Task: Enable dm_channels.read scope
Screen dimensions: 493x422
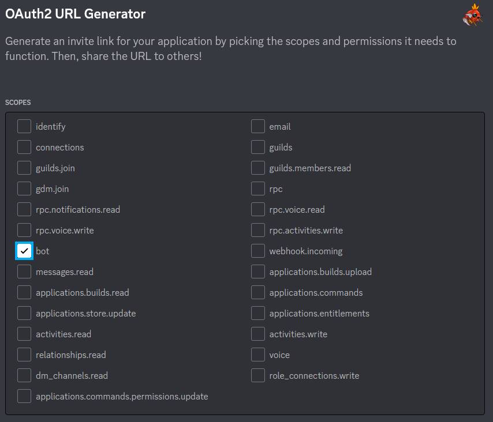Action: [24, 376]
